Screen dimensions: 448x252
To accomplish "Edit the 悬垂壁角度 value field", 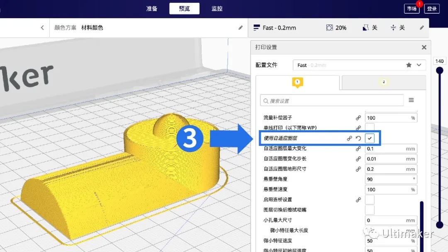I will click(391, 179).
